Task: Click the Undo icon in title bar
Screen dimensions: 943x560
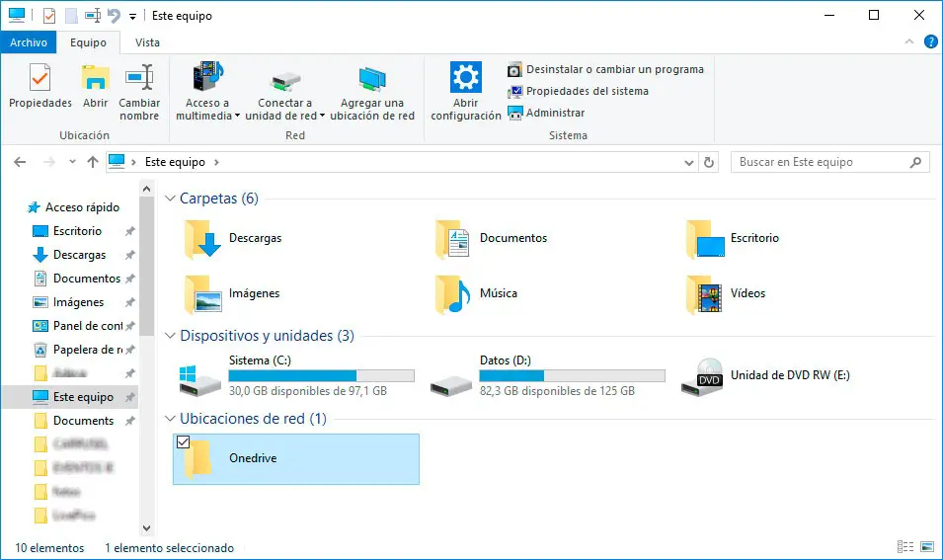Action: pyautogui.click(x=114, y=16)
